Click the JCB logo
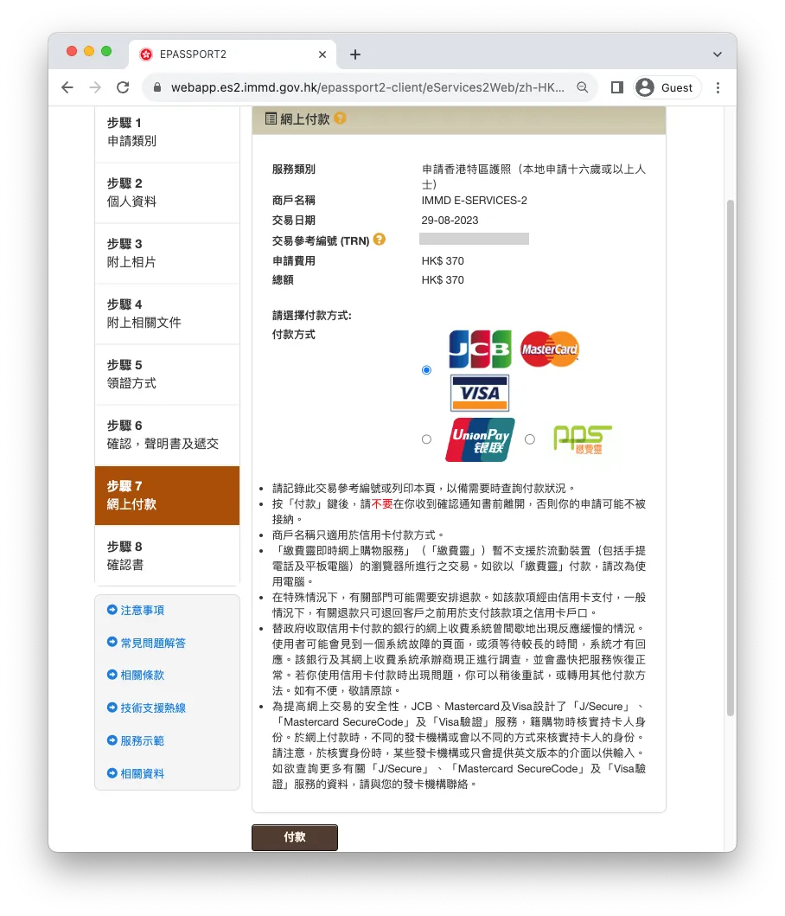Viewport: 785px width, 916px height. pyautogui.click(x=480, y=349)
